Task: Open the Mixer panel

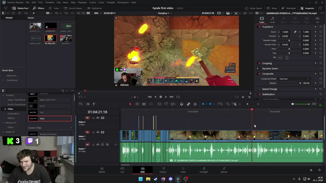Action: click(272, 8)
